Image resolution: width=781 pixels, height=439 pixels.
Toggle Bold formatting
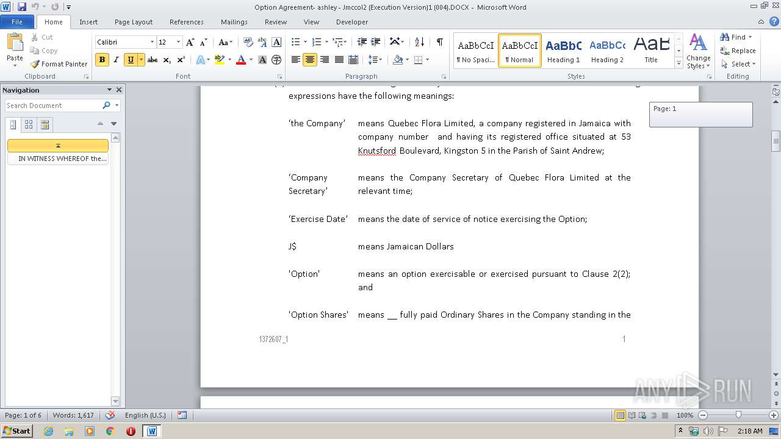tap(102, 60)
